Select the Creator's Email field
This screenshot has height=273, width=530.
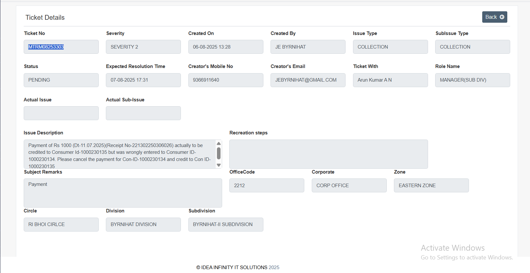click(x=308, y=80)
